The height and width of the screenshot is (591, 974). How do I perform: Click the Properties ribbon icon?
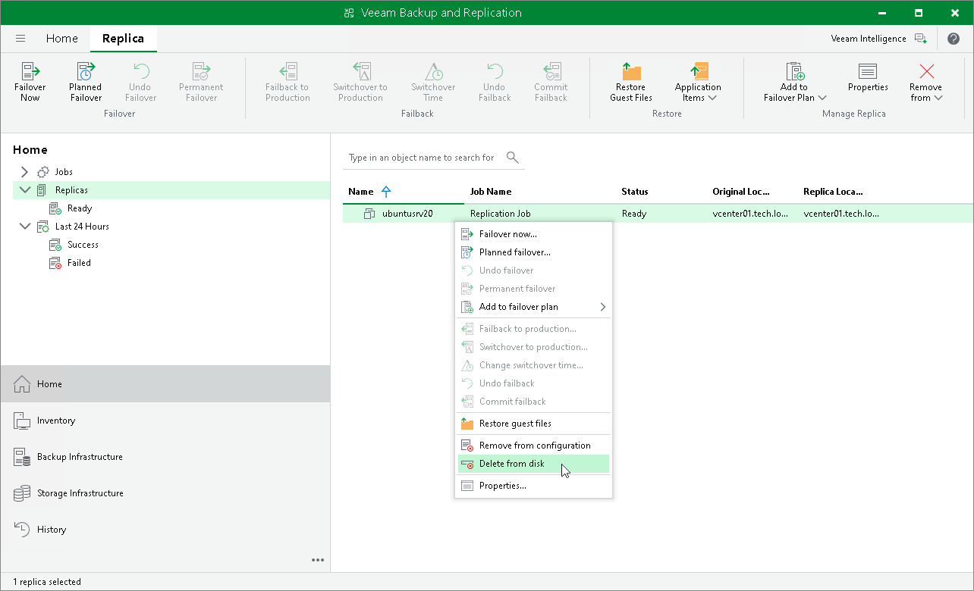(868, 77)
